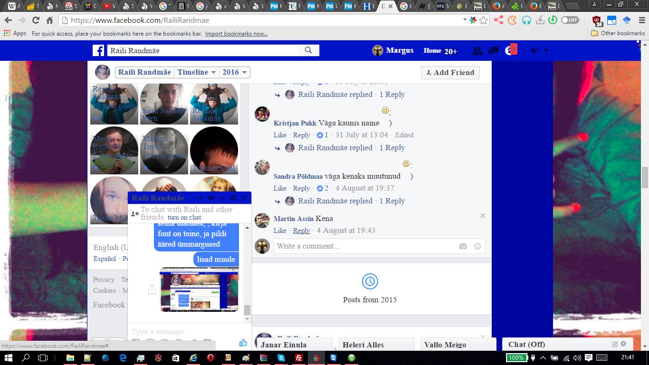Image resolution: width=649 pixels, height=365 pixels.
Task: Click the Facebook logo icon
Action: click(x=98, y=50)
